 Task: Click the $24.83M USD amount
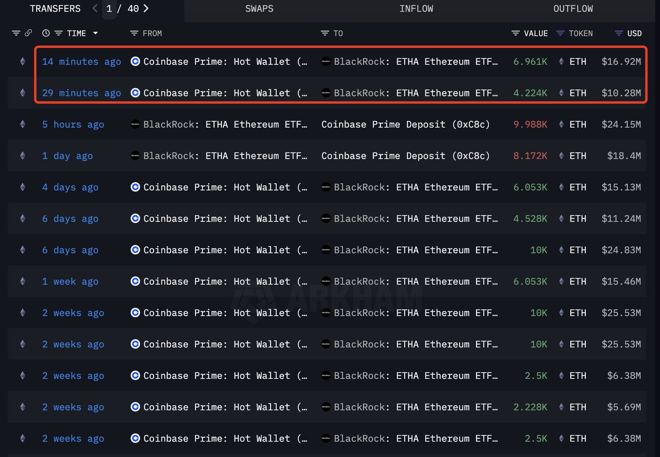[x=621, y=250]
